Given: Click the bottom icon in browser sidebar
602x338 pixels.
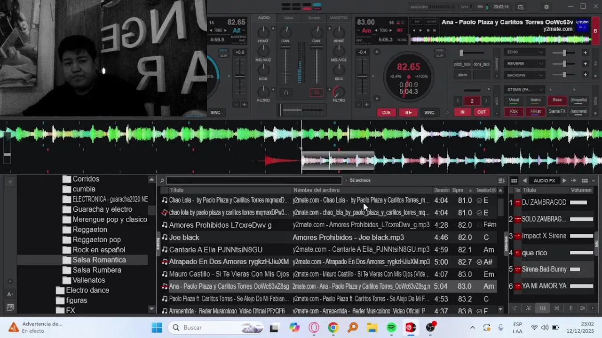Looking at the screenshot, I should click(10, 307).
